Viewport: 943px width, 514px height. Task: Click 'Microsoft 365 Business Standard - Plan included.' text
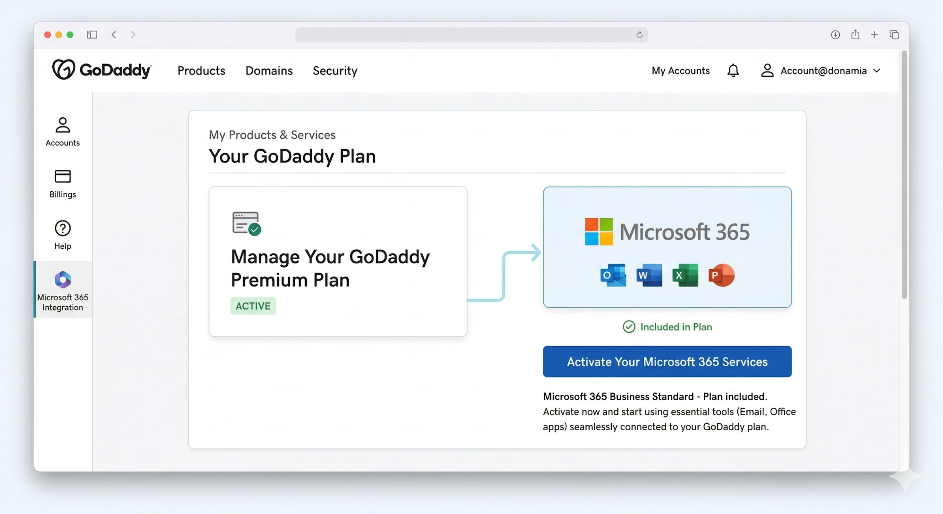click(655, 396)
